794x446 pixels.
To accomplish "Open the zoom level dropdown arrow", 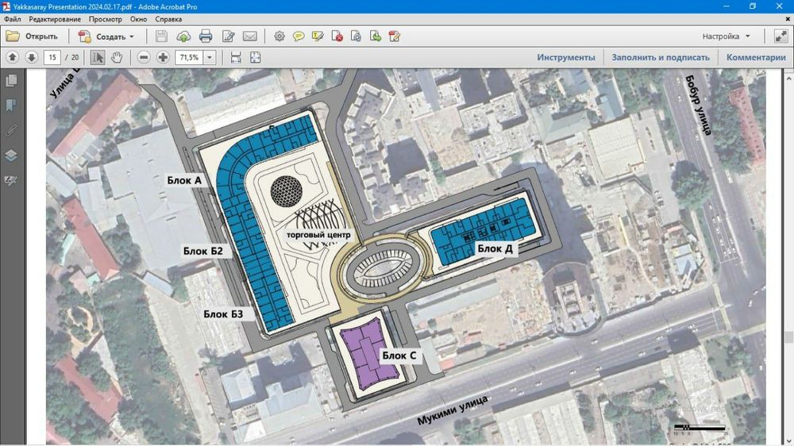I will 210,57.
